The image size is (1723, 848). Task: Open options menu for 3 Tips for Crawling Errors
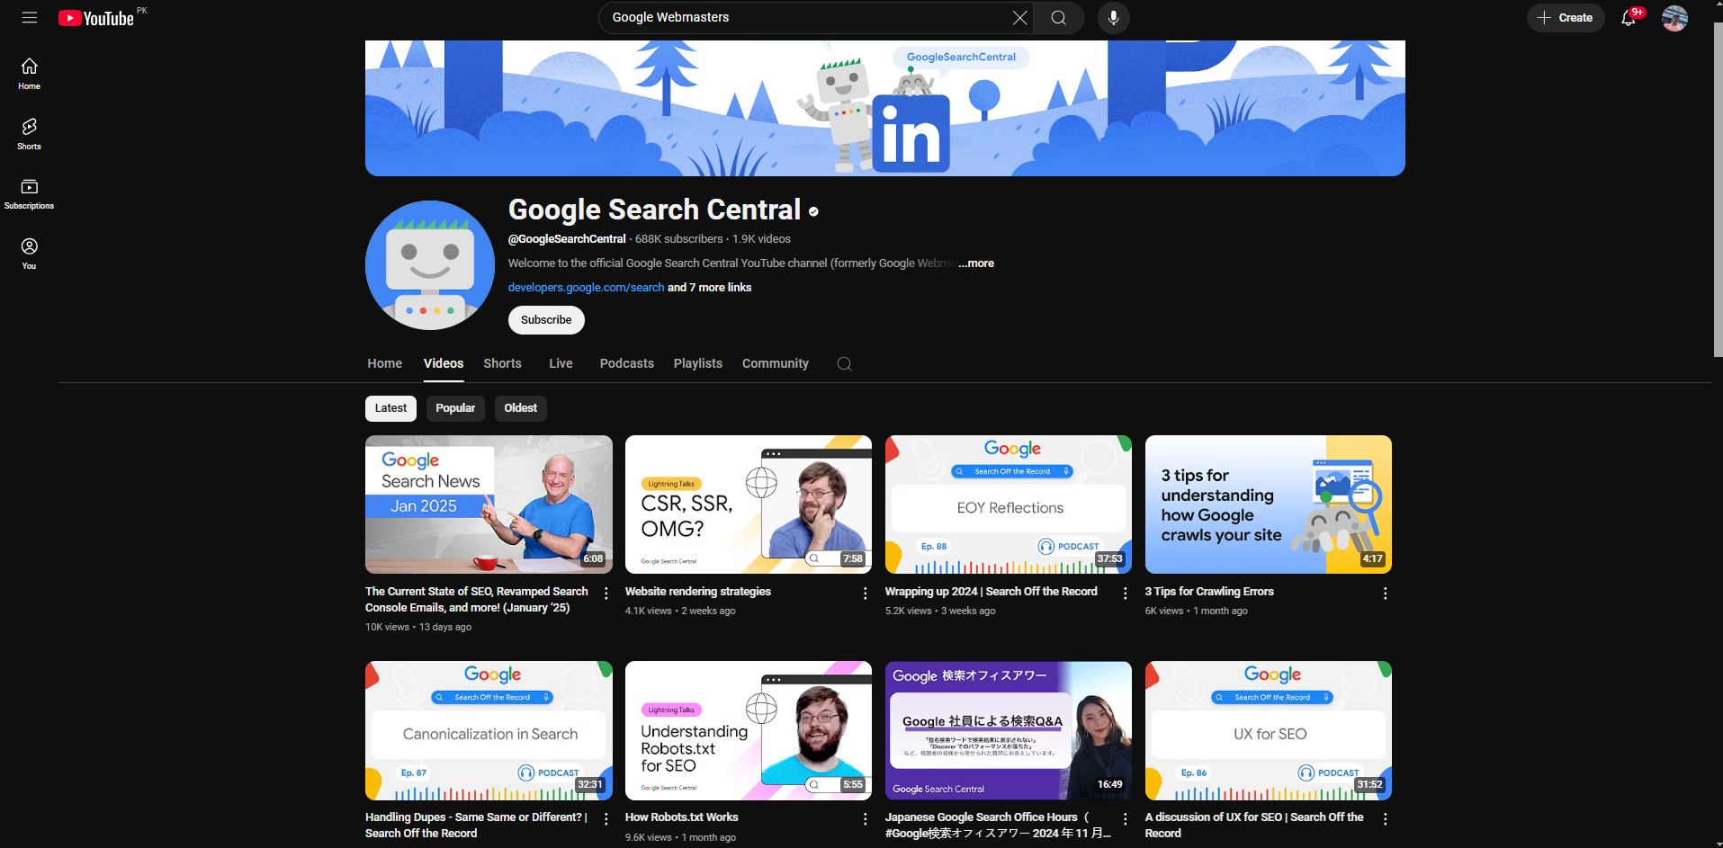tap(1384, 593)
